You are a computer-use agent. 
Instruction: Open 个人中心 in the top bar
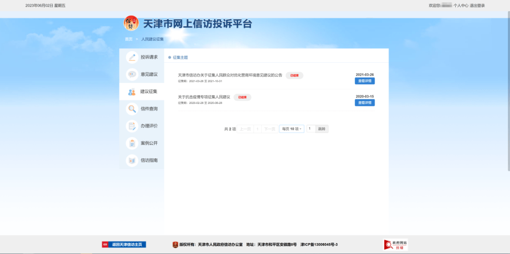(x=460, y=6)
